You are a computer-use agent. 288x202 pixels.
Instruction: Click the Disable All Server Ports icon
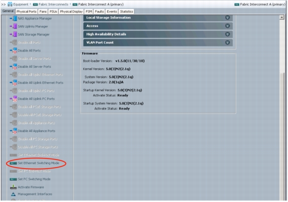point(13,67)
